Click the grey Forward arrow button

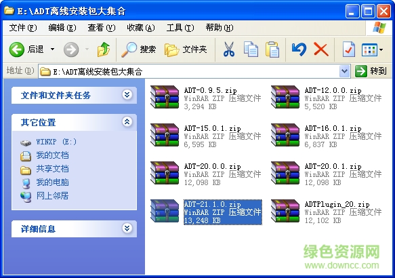coord(71,49)
